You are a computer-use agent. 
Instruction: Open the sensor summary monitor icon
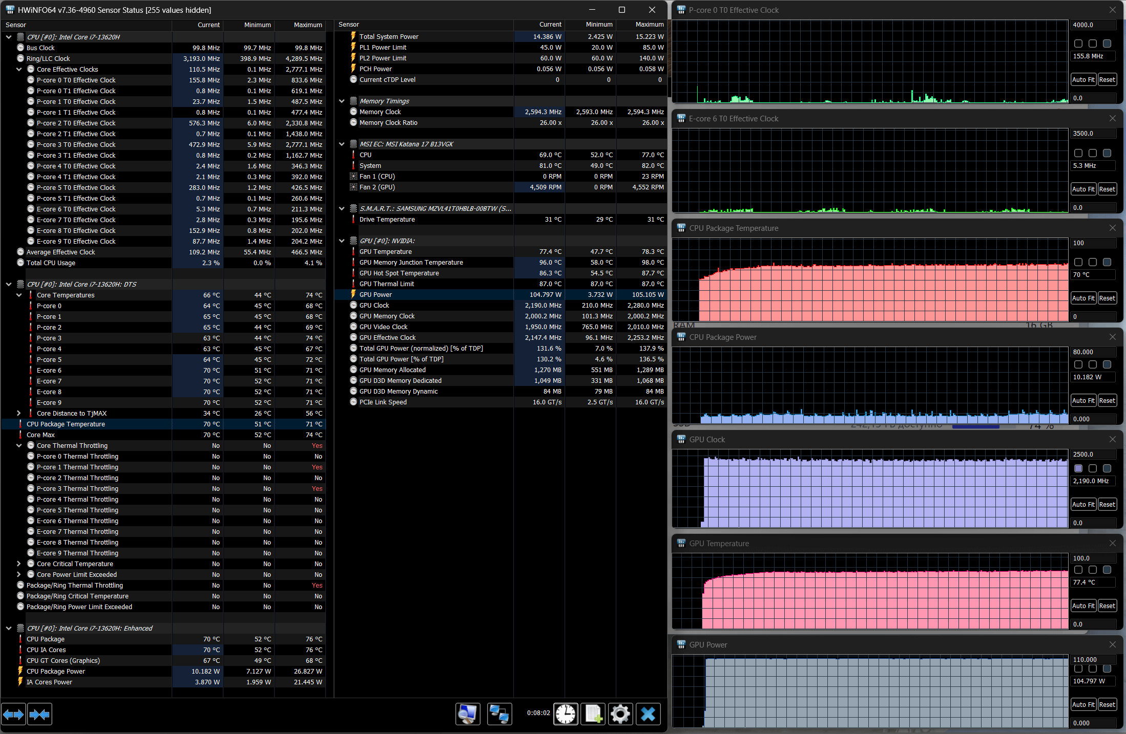(468, 714)
